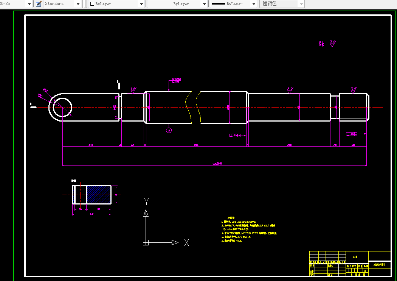Select the 170 dimension under the section view

(91, 214)
